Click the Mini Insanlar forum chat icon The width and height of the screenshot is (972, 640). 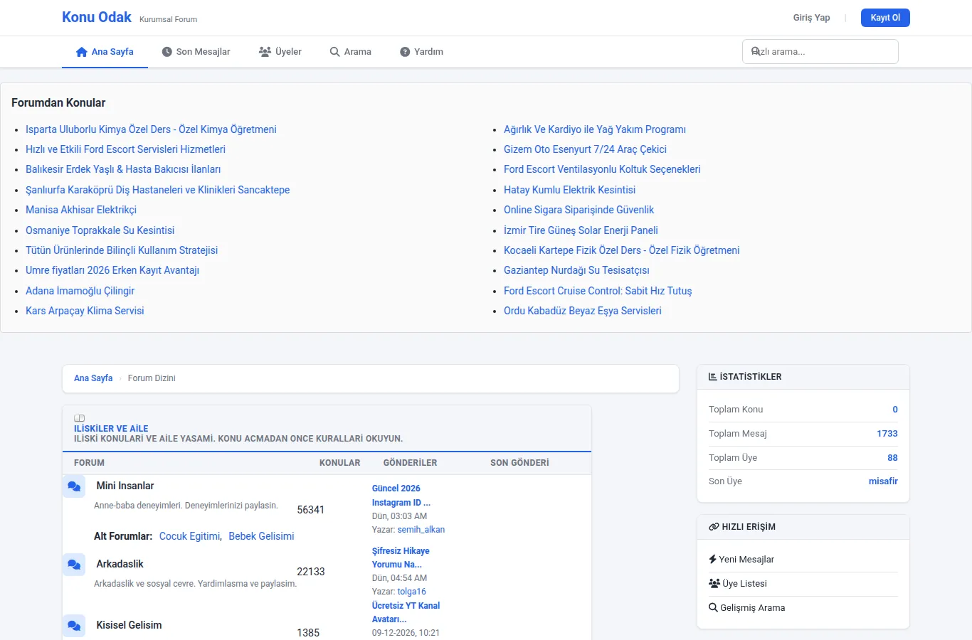(x=74, y=486)
